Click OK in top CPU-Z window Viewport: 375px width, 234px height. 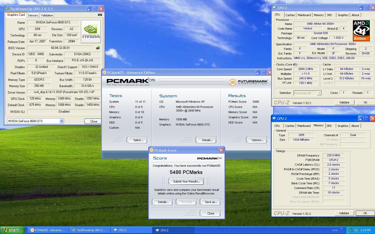365,102
